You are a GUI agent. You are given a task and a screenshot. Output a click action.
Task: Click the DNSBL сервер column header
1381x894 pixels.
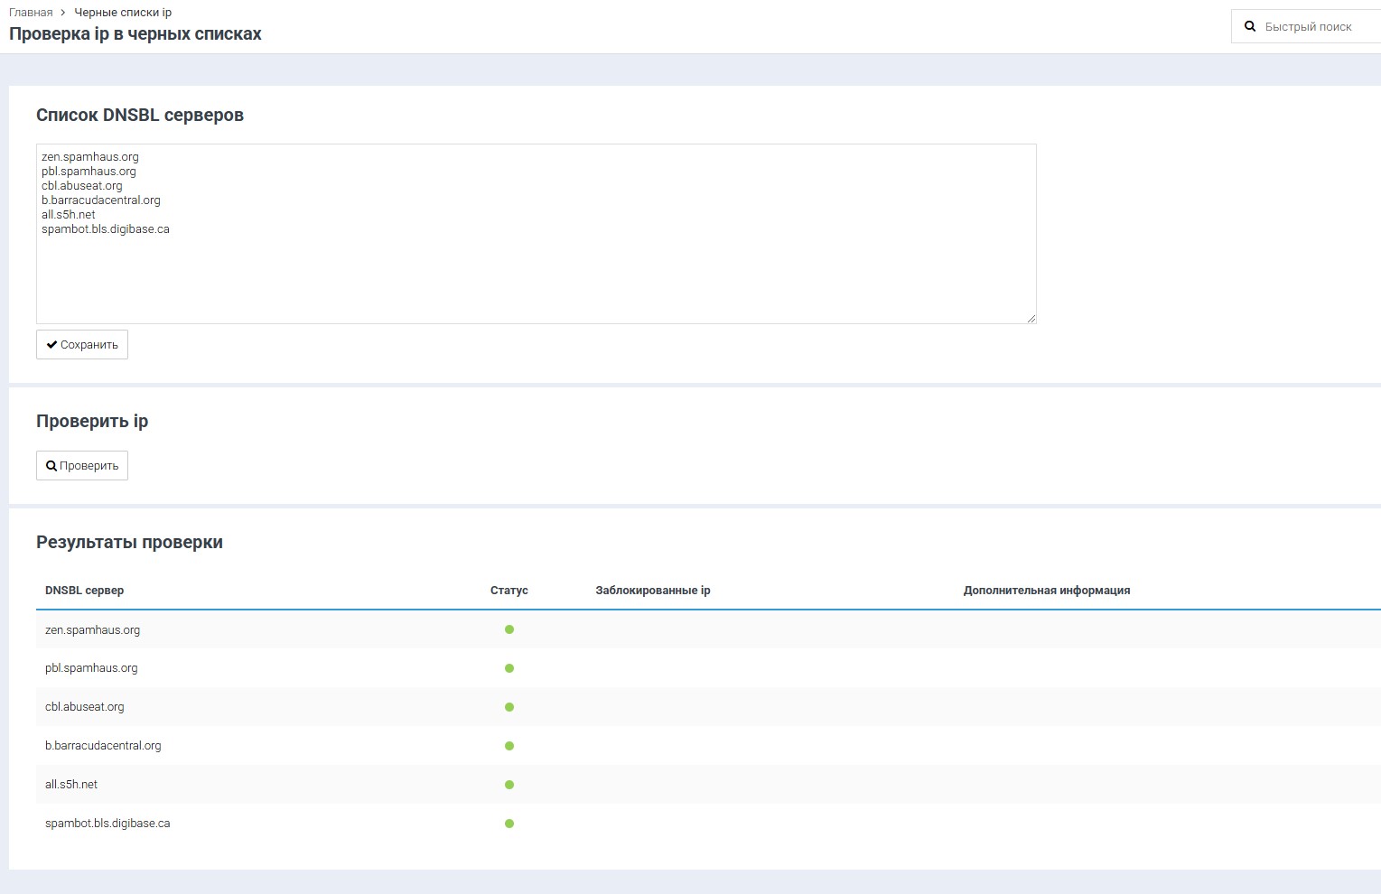(x=84, y=591)
